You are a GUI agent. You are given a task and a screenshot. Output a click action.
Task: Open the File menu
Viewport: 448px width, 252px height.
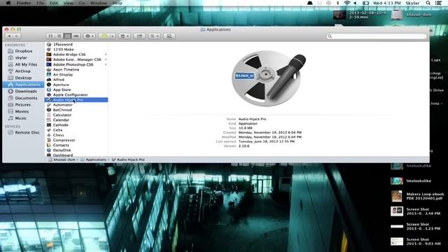coord(41,3)
